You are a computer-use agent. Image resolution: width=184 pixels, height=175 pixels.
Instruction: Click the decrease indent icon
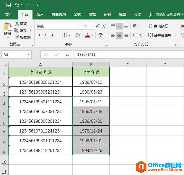point(135,35)
